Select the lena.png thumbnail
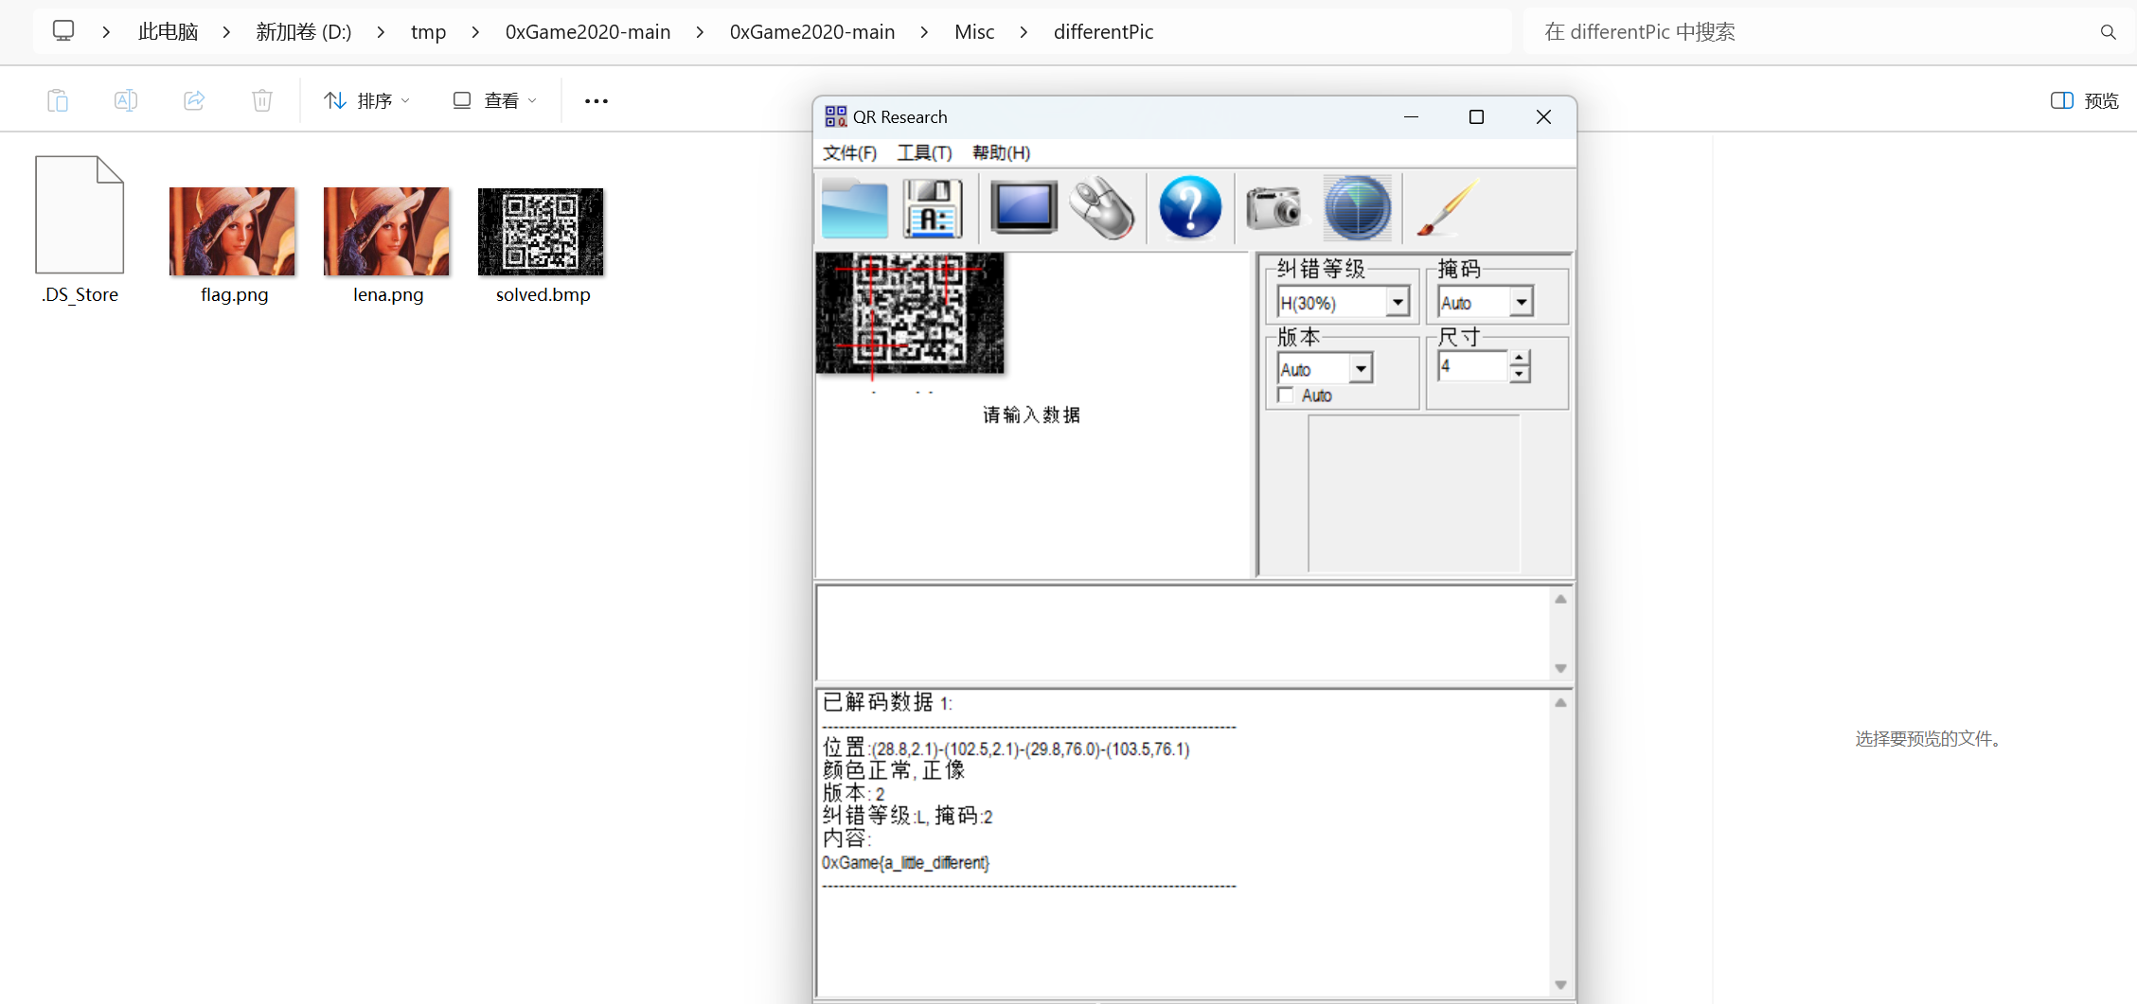 [x=386, y=231]
